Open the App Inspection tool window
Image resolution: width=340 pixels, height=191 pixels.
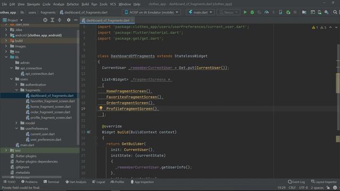tap(142, 182)
